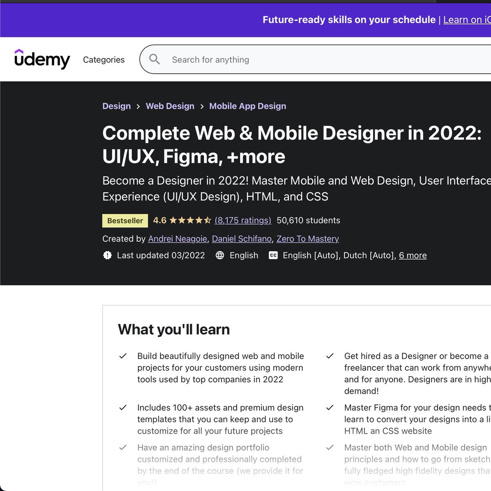The image size is (491, 491).
Task: Click the checkmark beside 'Get hired as a Designer'
Action: (330, 356)
